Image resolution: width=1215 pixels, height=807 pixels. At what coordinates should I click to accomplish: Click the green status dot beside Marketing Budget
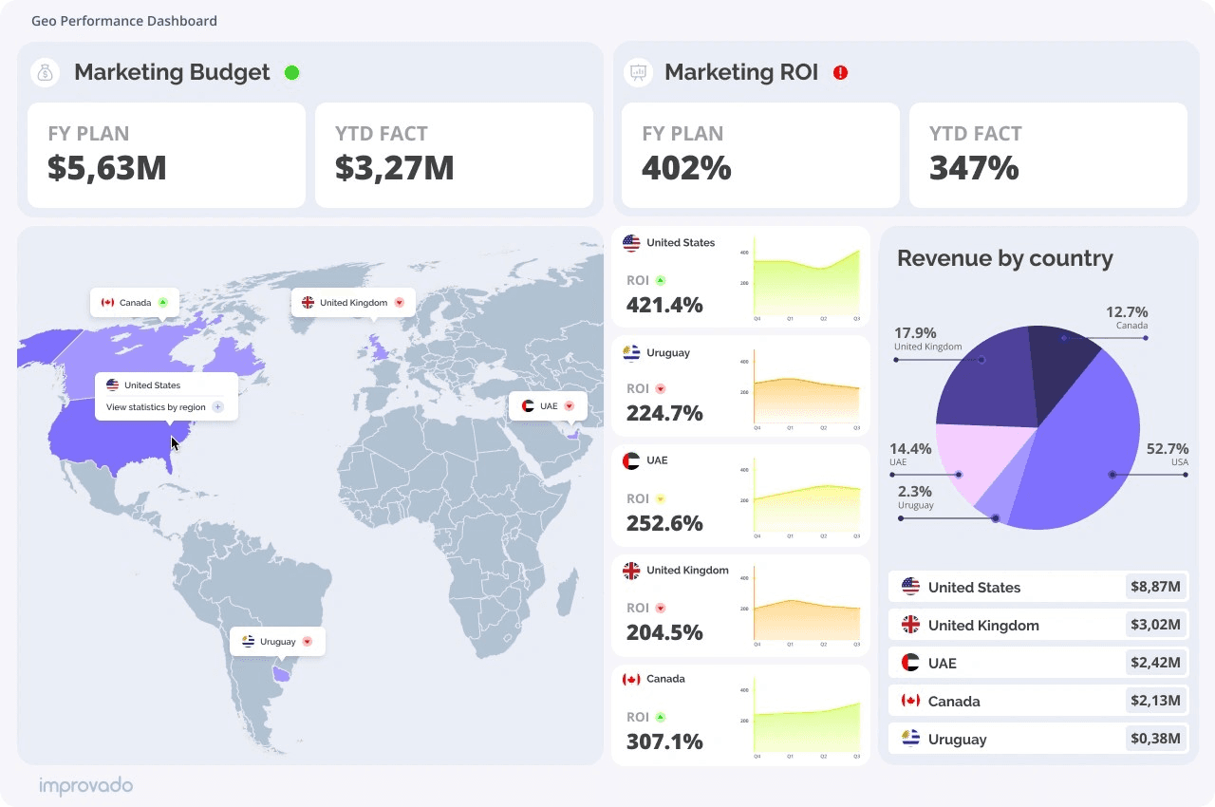[292, 72]
